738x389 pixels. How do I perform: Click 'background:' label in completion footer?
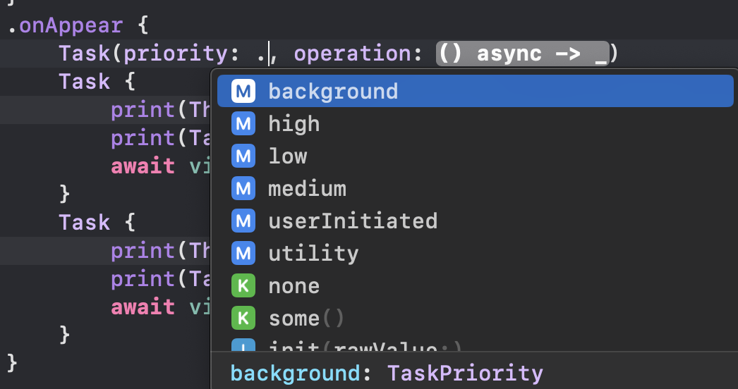point(301,373)
